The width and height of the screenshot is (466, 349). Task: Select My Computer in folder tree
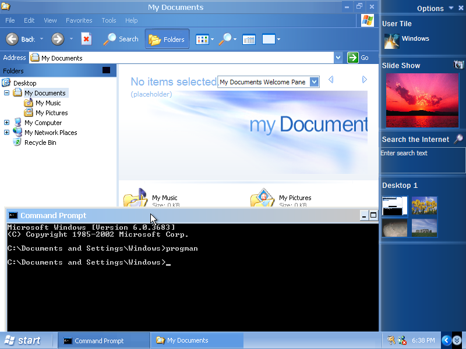[x=43, y=123]
